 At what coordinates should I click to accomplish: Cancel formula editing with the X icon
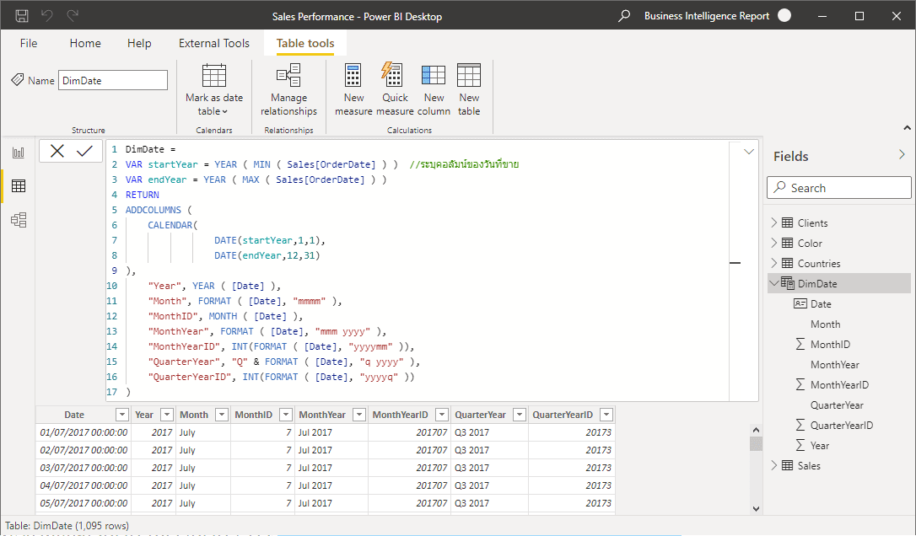[57, 150]
